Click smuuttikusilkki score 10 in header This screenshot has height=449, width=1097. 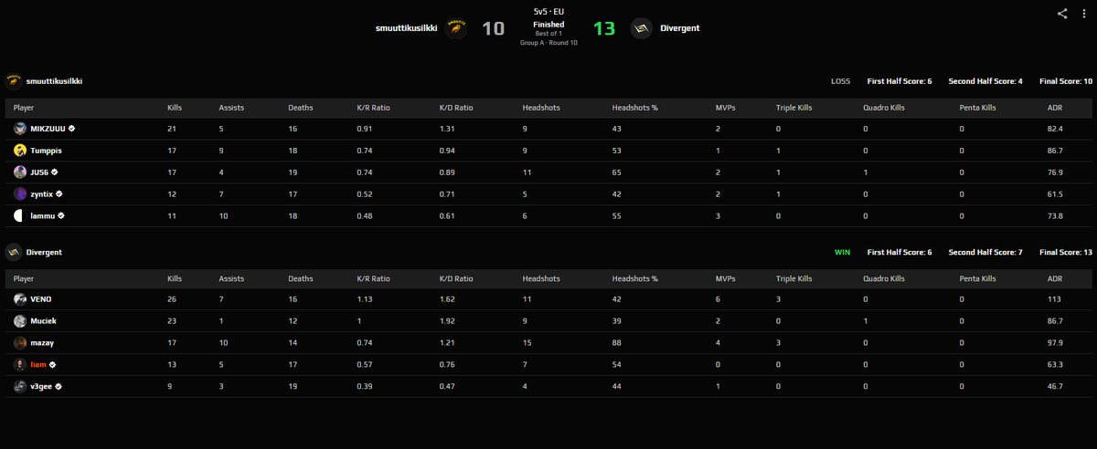[493, 28]
